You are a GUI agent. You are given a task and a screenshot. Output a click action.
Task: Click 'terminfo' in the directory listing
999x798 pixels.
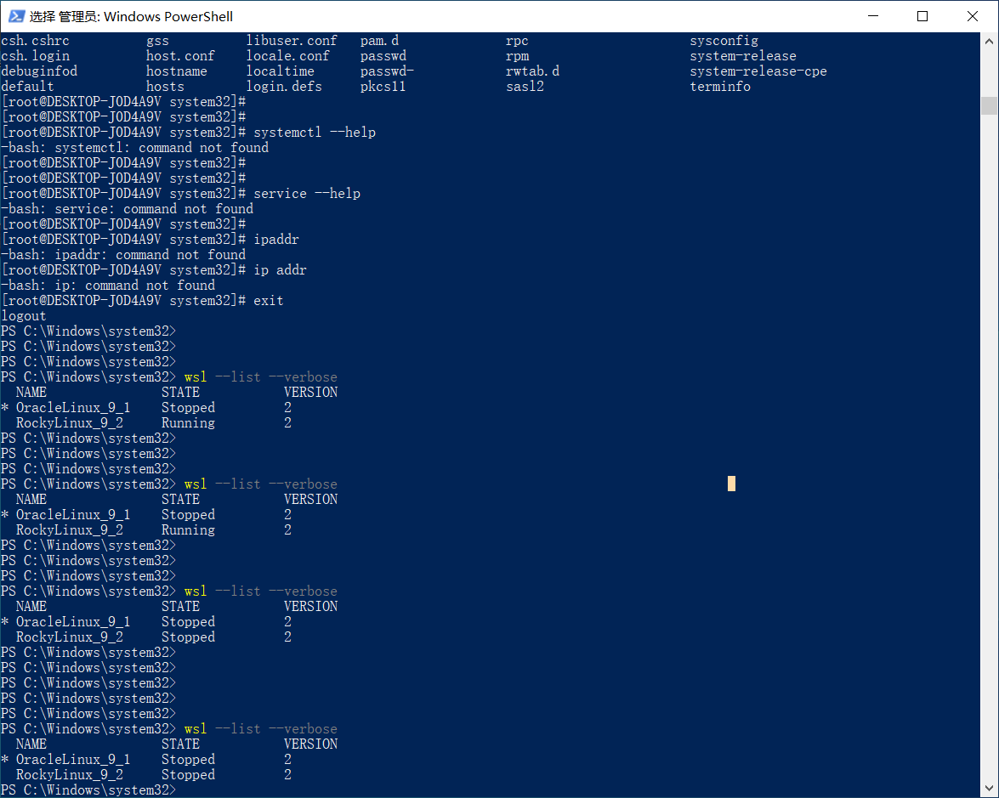point(719,87)
